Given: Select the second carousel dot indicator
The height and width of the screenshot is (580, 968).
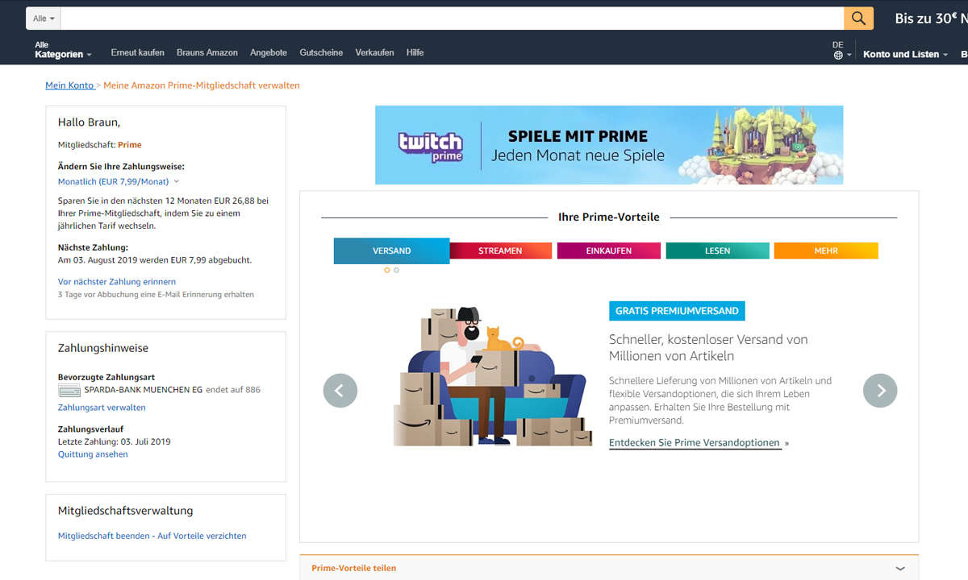Looking at the screenshot, I should (x=396, y=271).
